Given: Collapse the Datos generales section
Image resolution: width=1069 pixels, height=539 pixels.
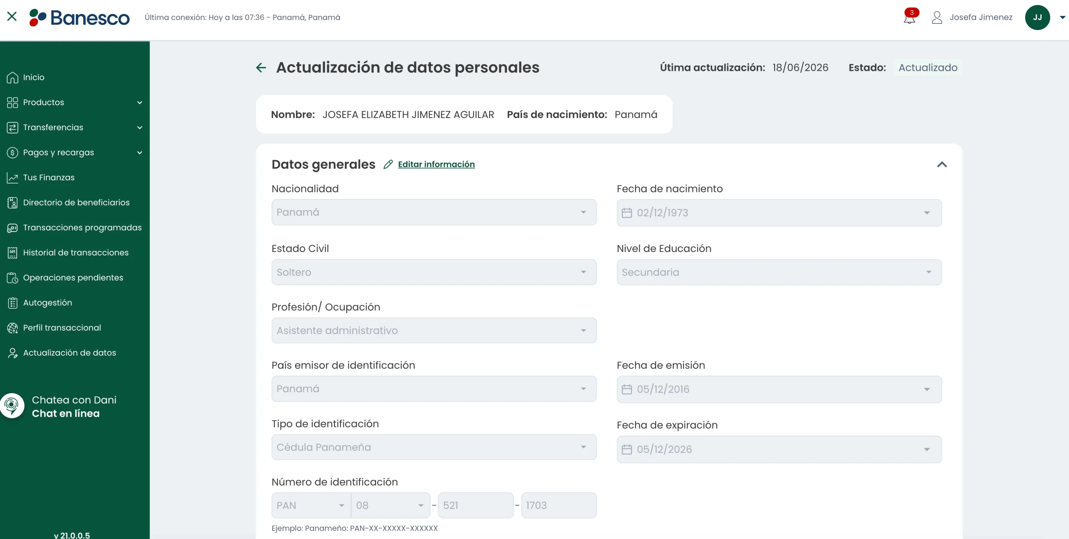Looking at the screenshot, I should tap(942, 164).
